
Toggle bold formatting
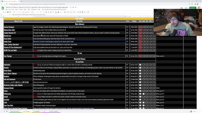point(46,12)
